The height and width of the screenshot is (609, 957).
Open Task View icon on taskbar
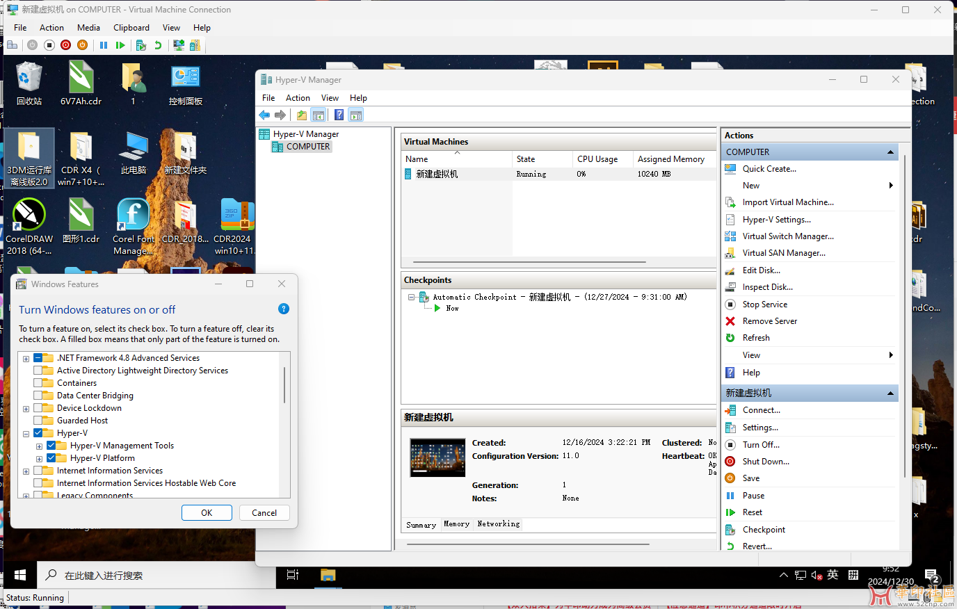(x=293, y=575)
